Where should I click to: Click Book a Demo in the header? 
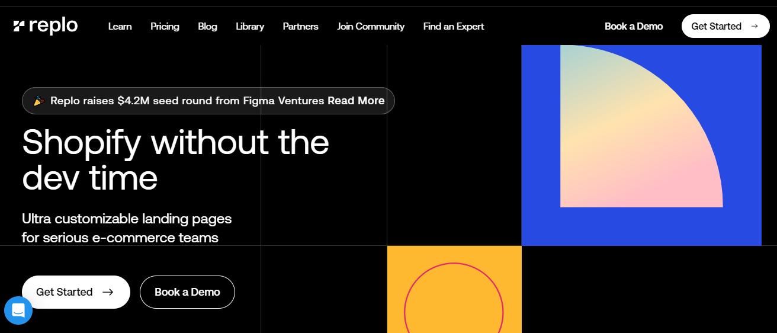(x=634, y=26)
